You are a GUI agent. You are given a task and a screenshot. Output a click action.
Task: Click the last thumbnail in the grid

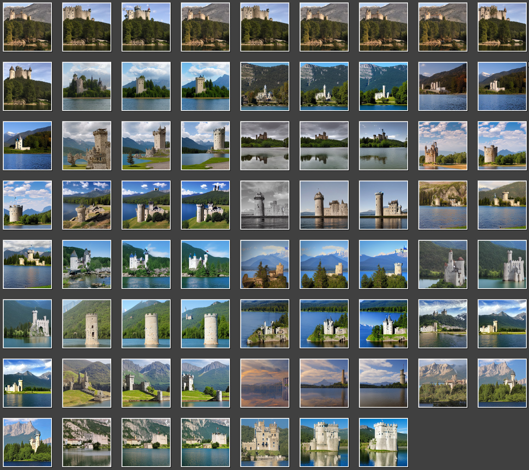383,443
